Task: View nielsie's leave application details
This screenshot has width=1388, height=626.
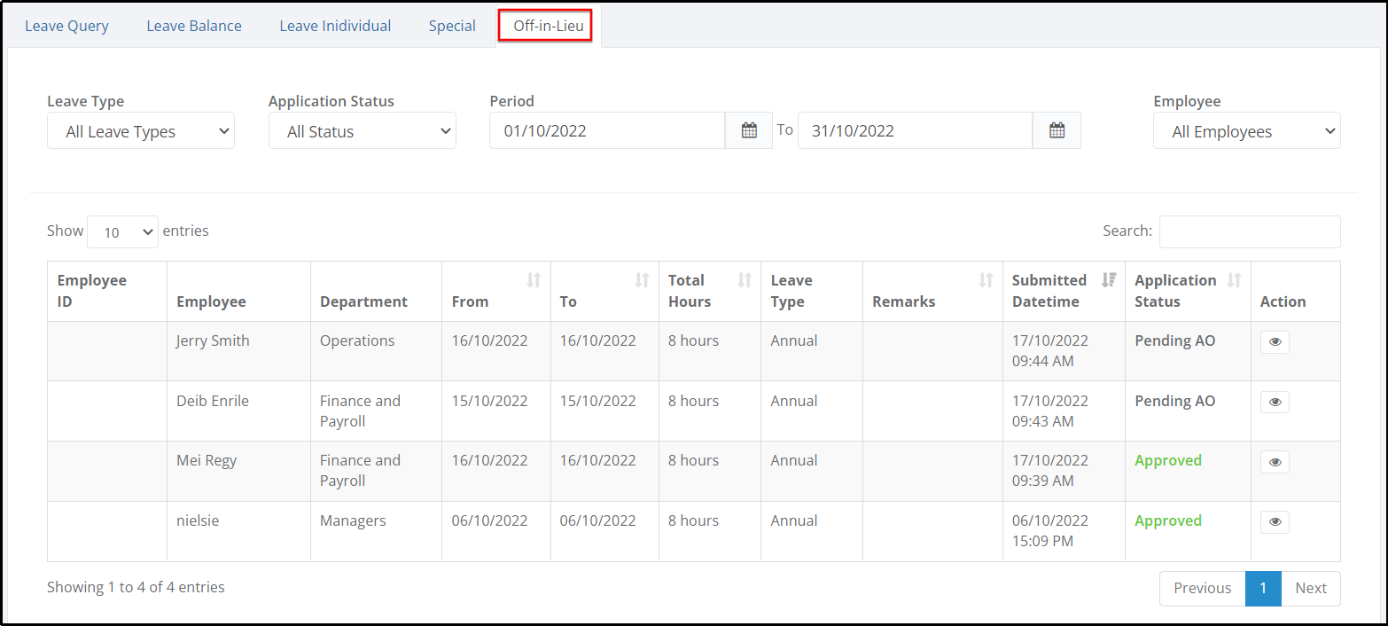Action: pos(1275,522)
